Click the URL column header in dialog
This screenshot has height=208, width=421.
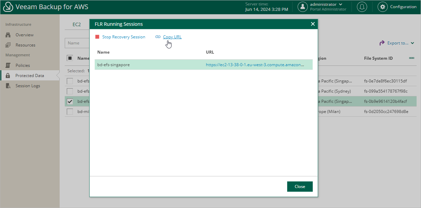(210, 52)
